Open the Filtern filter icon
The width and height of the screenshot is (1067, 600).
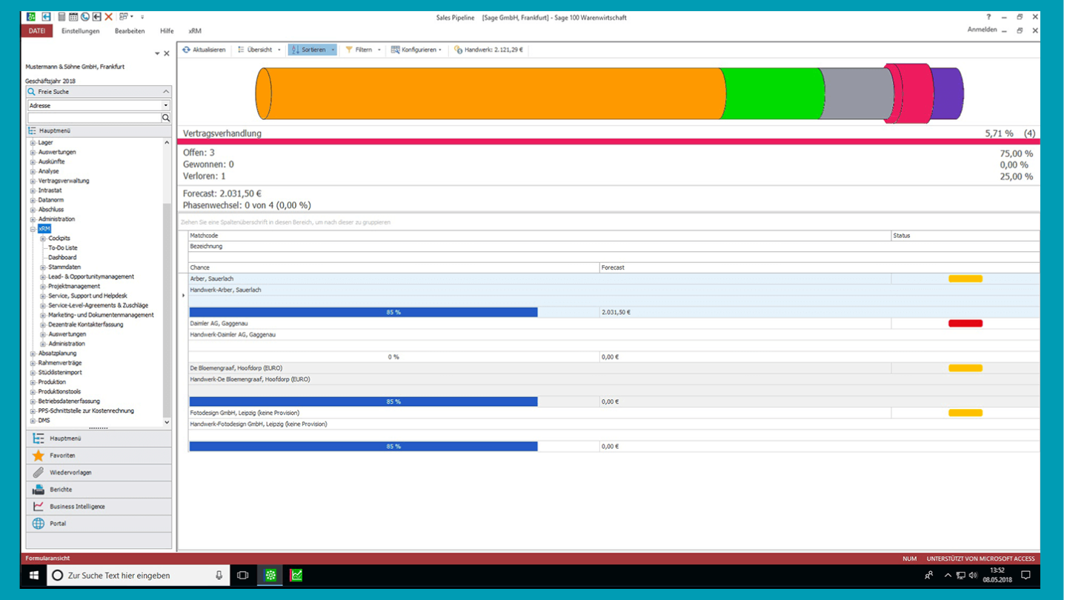pos(348,50)
